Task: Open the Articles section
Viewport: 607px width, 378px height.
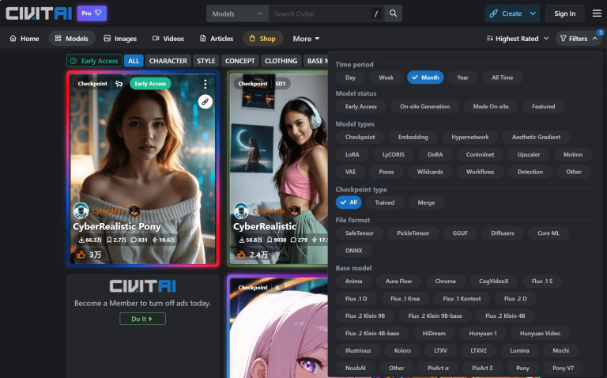Action: 217,38
